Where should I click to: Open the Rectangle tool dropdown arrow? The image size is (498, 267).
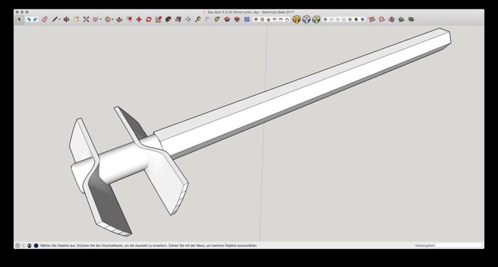101,19
